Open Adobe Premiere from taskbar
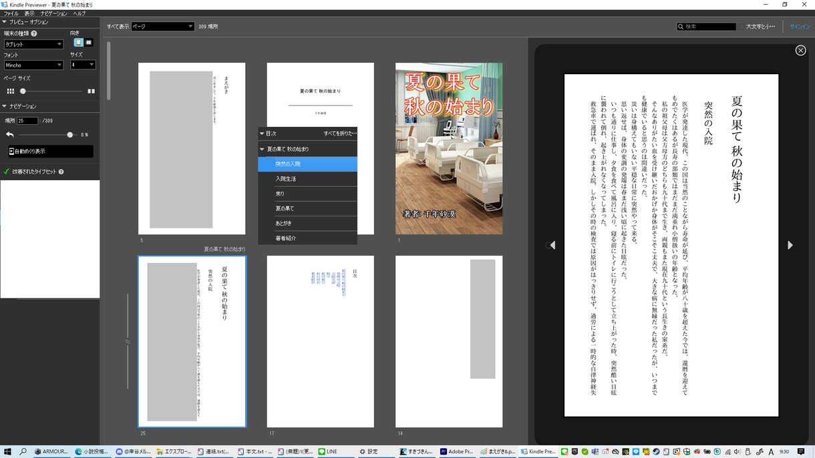The width and height of the screenshot is (815, 458). point(457,451)
